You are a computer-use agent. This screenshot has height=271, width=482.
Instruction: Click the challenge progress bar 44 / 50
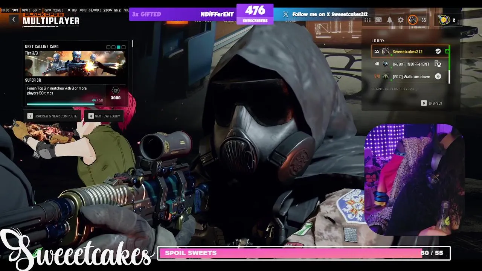[65, 104]
